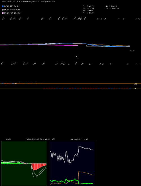The width and height of the screenshot is (141, 186).
Task: Click the 20 label on the volume axis
Action: pyautogui.click(x=135, y=89)
